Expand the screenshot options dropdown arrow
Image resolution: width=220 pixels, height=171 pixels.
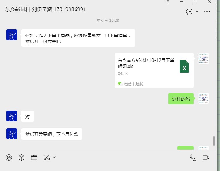click(54, 157)
